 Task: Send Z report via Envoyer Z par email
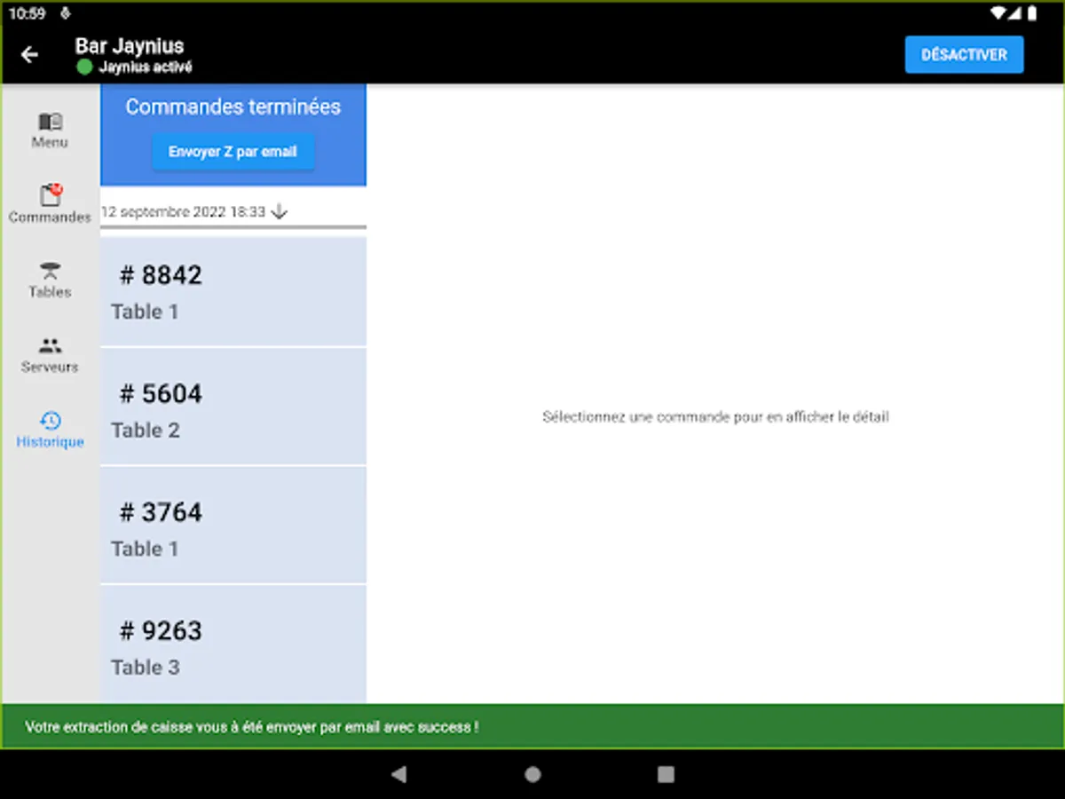tap(233, 152)
